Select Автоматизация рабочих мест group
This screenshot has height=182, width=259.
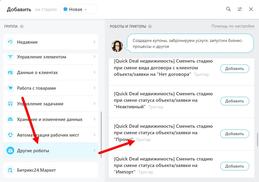point(48,135)
